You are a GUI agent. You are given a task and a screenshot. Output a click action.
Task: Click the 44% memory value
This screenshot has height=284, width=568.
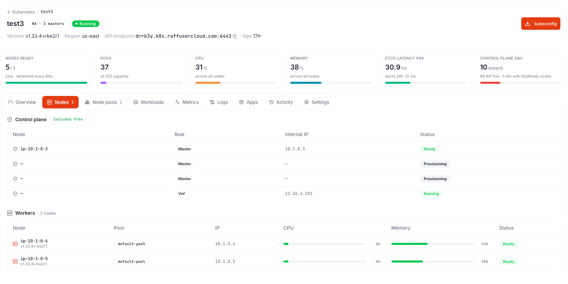pyautogui.click(x=485, y=244)
